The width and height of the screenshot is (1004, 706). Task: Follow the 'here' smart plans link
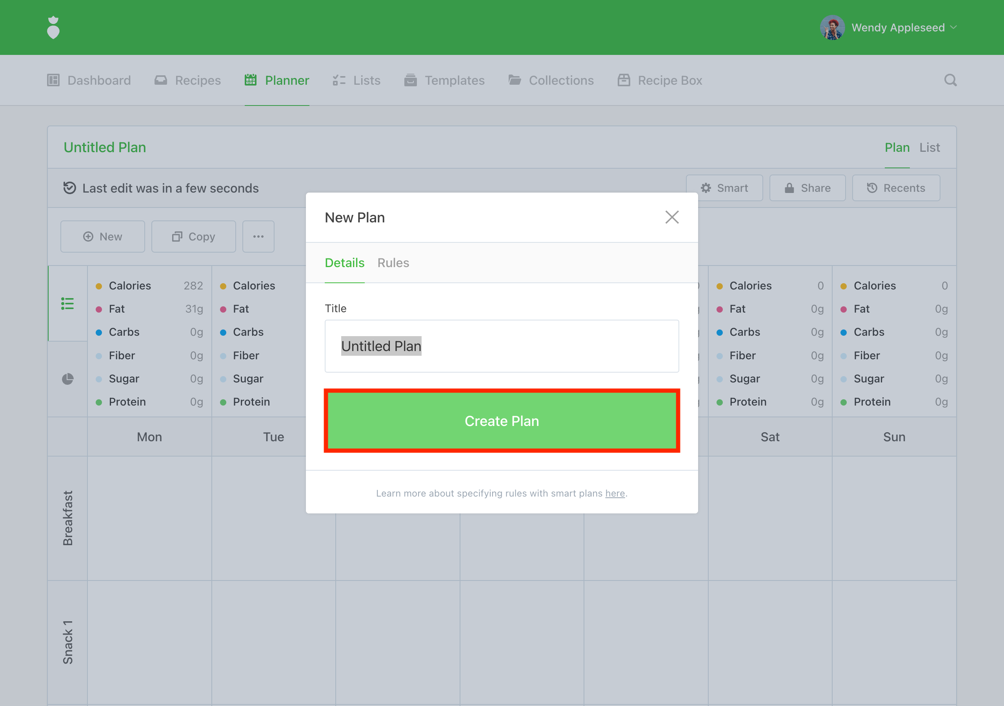(x=615, y=493)
